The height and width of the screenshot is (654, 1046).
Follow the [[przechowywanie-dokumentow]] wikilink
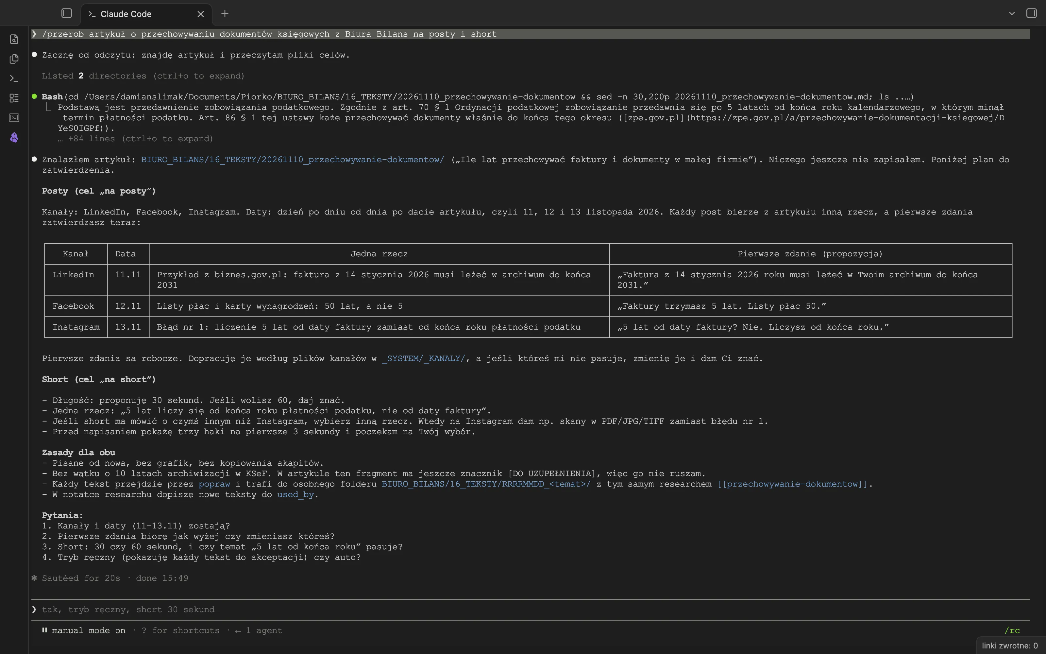click(793, 484)
